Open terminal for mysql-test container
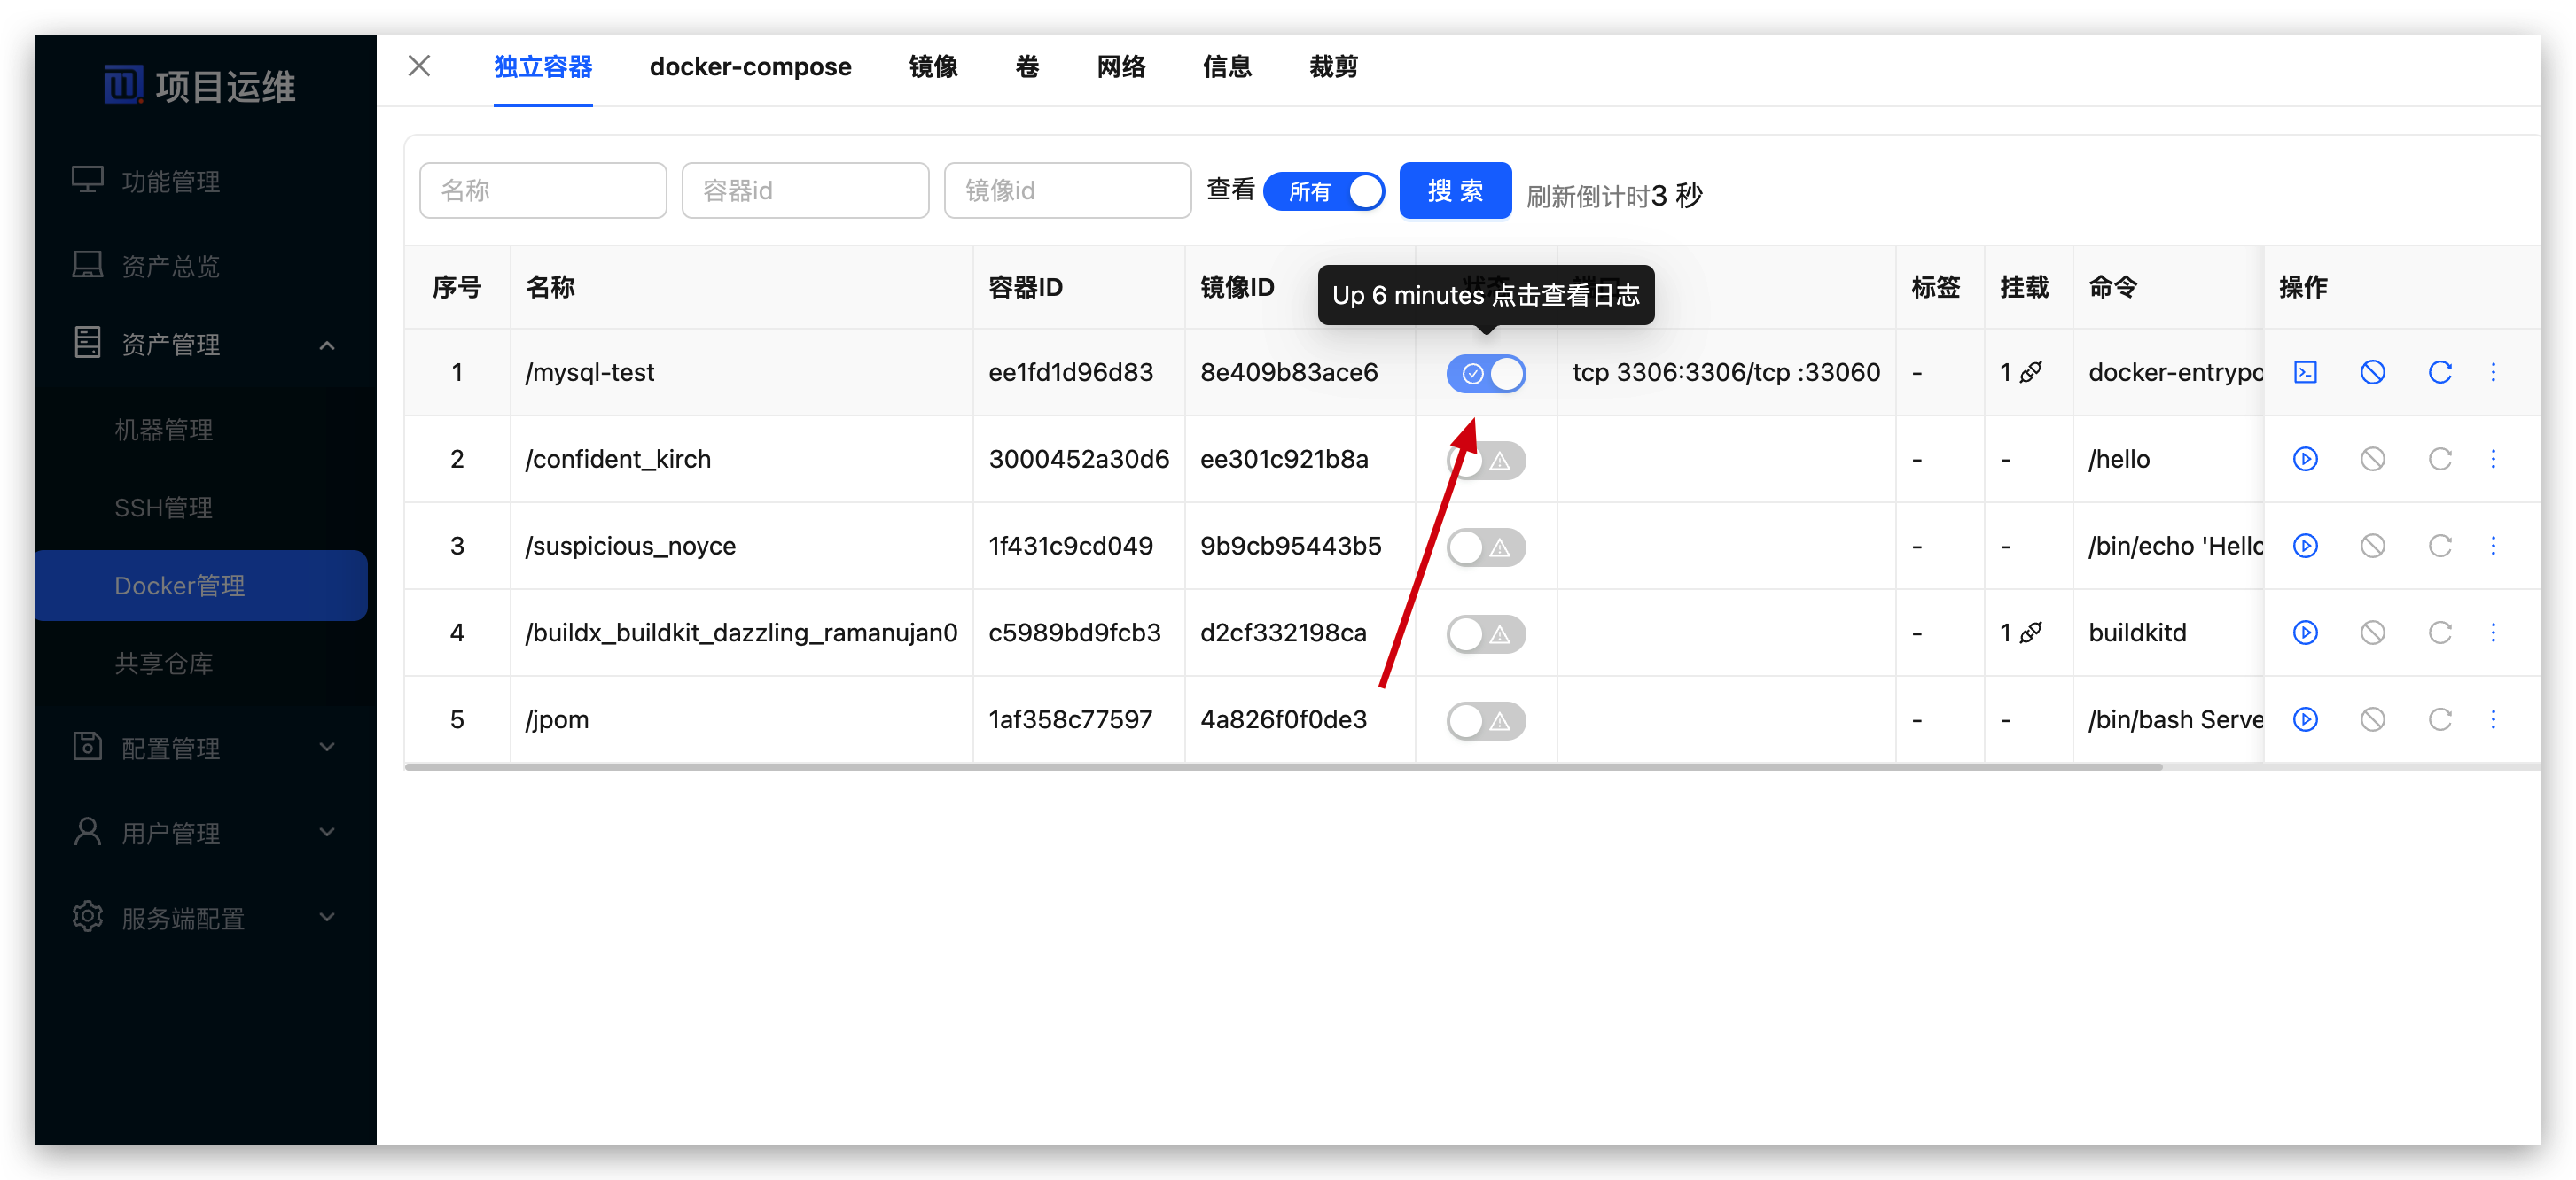Screen dimensions: 2576x1180 pyautogui.click(x=2305, y=373)
